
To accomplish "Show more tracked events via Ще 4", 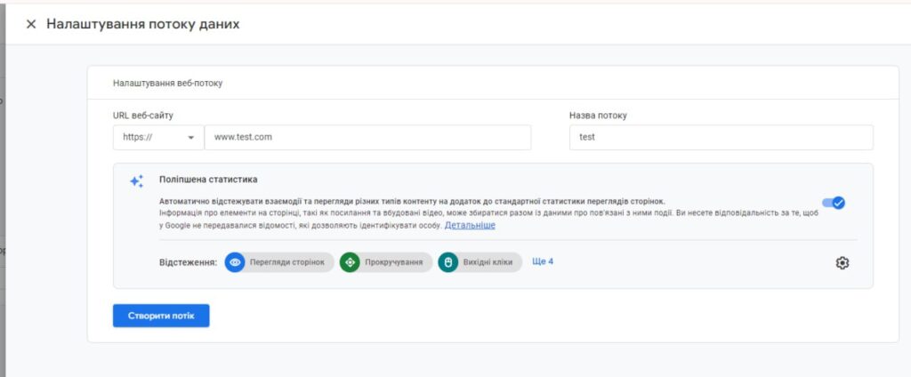I will pos(543,261).
